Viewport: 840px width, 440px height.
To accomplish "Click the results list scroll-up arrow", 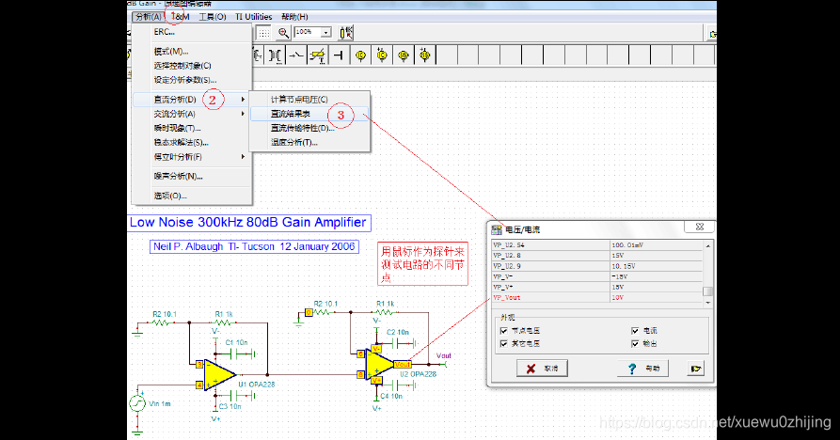I will (707, 245).
